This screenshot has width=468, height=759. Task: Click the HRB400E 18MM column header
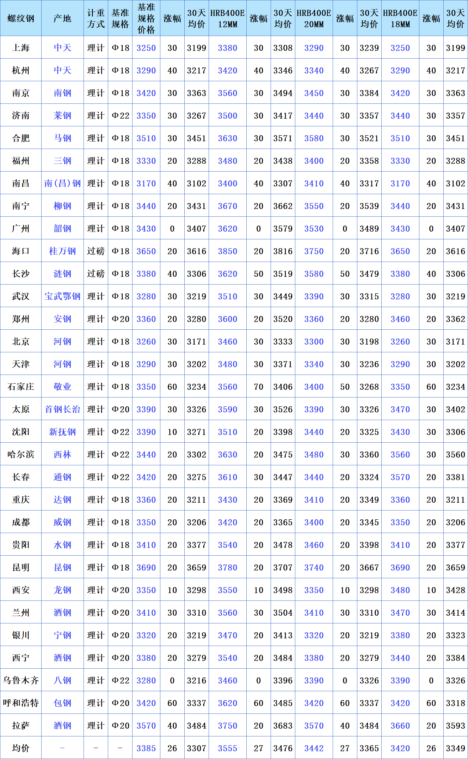tap(400, 18)
